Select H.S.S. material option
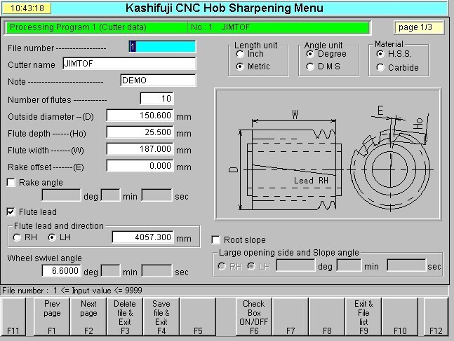The image size is (454, 341). tap(380, 54)
